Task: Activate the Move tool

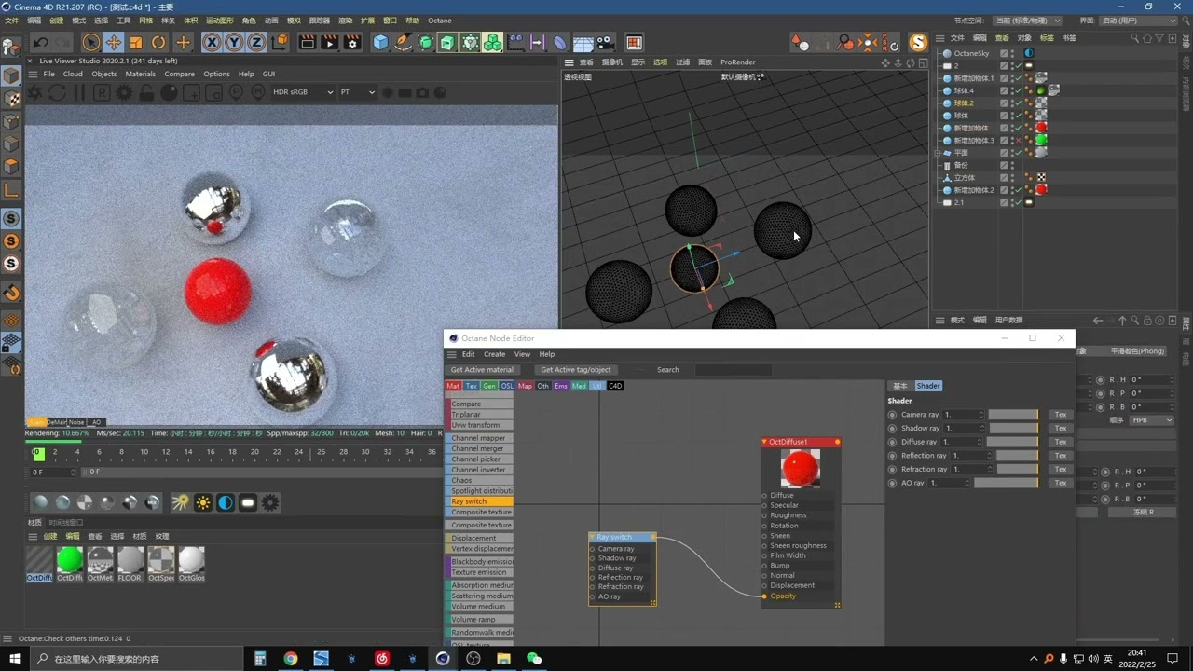Action: [113, 43]
